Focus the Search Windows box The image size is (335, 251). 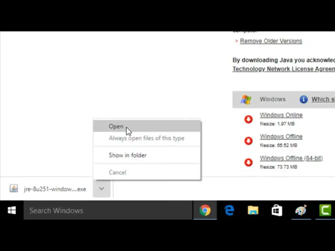pos(108,210)
